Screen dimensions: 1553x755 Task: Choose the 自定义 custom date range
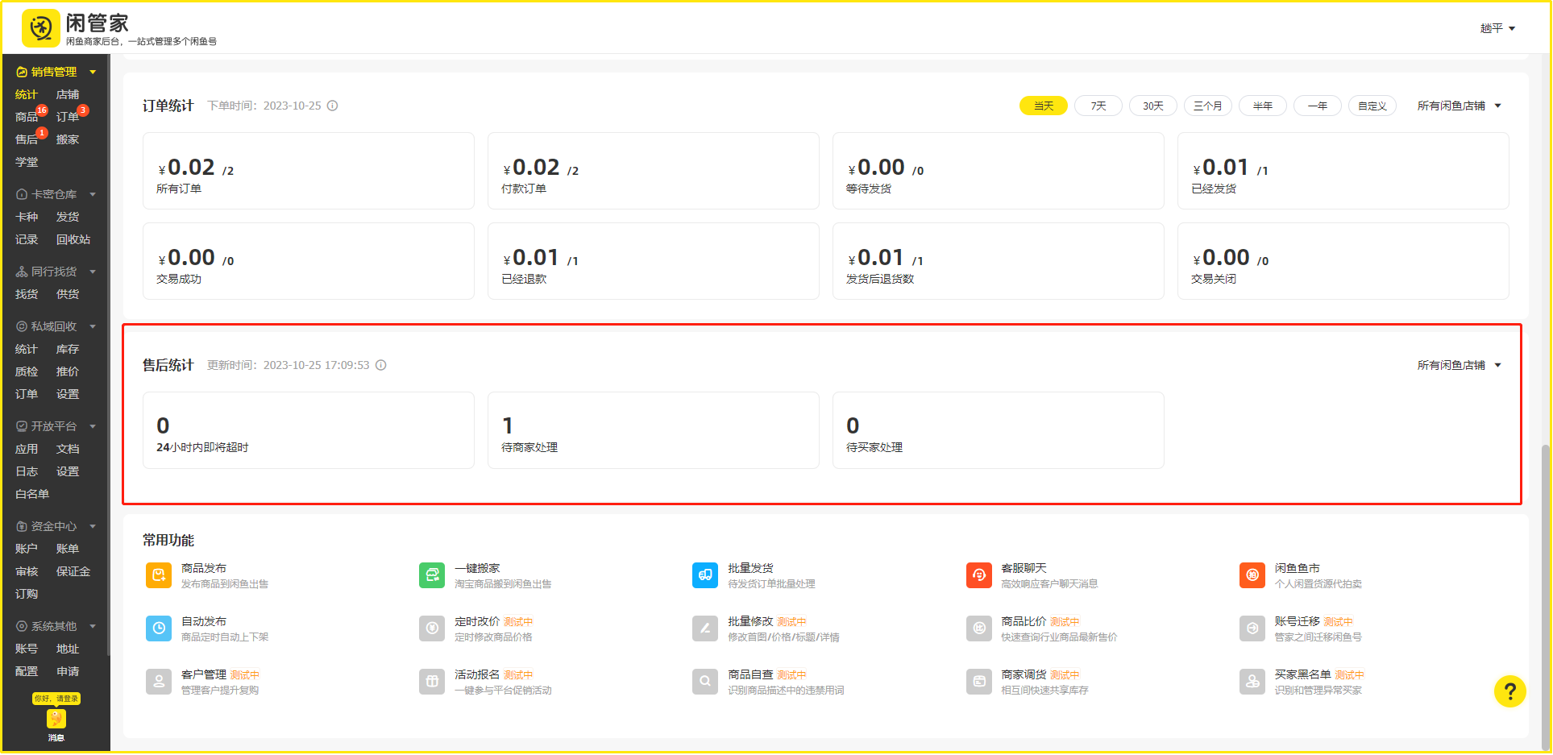pos(1372,106)
